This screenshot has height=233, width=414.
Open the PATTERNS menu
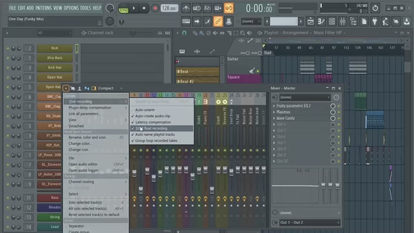pyautogui.click(x=43, y=8)
